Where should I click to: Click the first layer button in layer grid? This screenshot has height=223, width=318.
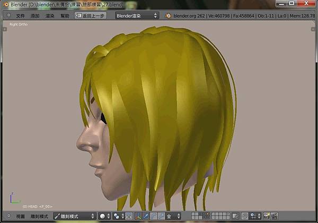193,215
